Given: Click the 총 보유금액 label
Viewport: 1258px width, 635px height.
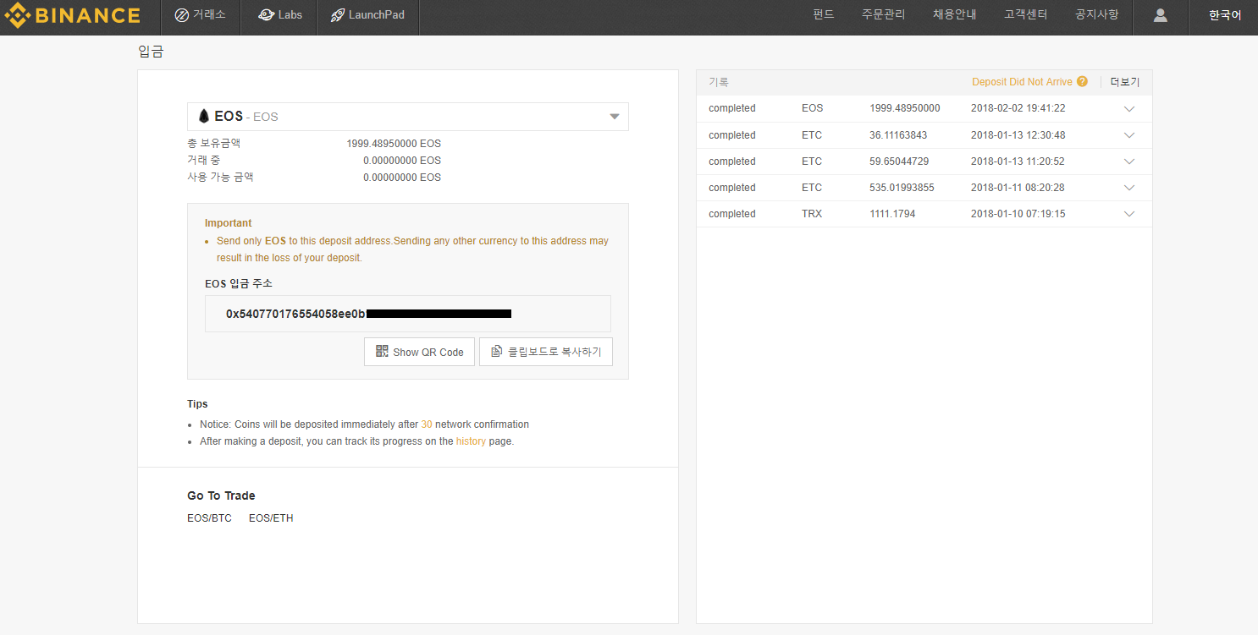Looking at the screenshot, I should [x=213, y=144].
